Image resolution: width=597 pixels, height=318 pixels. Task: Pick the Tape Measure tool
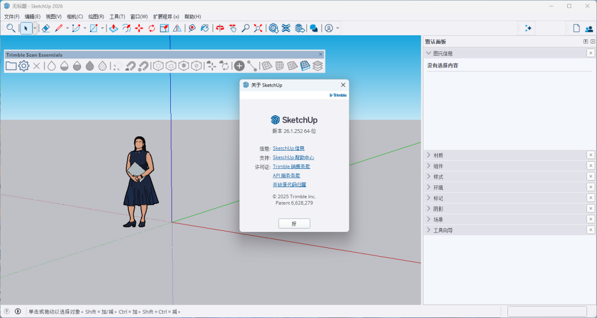click(192, 28)
